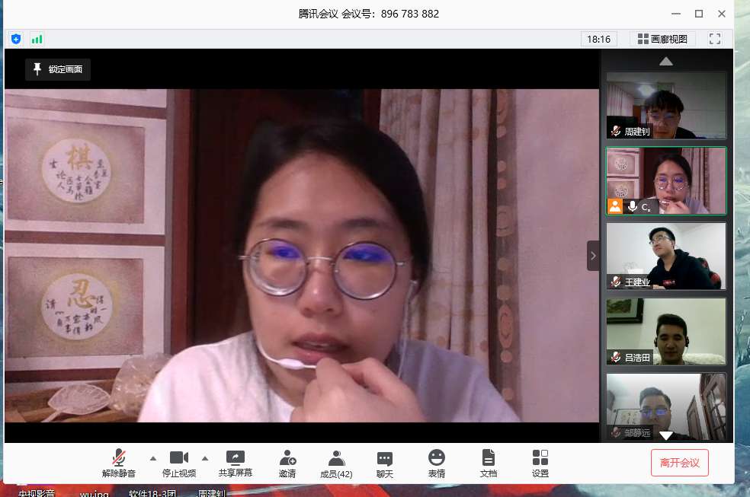Open the Members (成员) list
The image size is (750, 497).
point(336,463)
